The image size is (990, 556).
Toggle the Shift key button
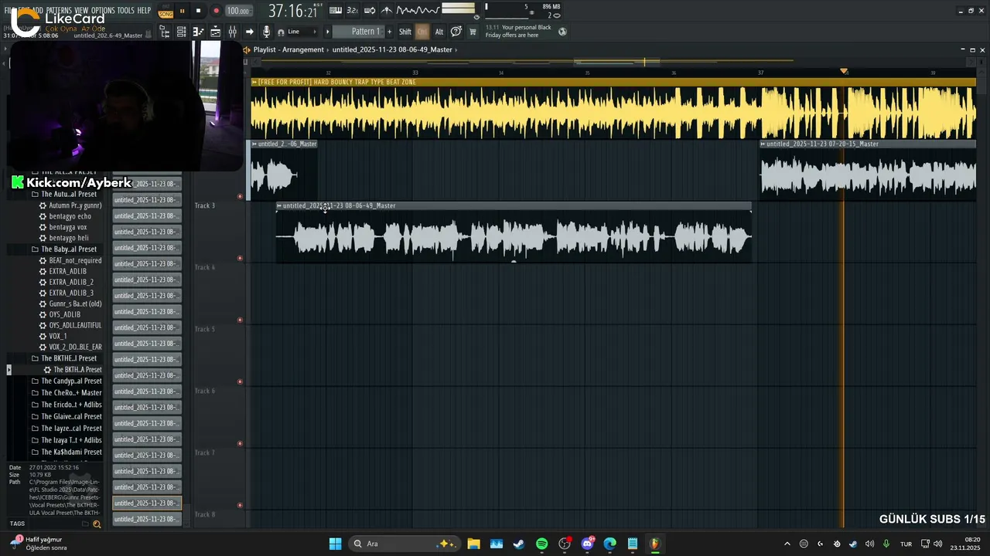(x=405, y=32)
